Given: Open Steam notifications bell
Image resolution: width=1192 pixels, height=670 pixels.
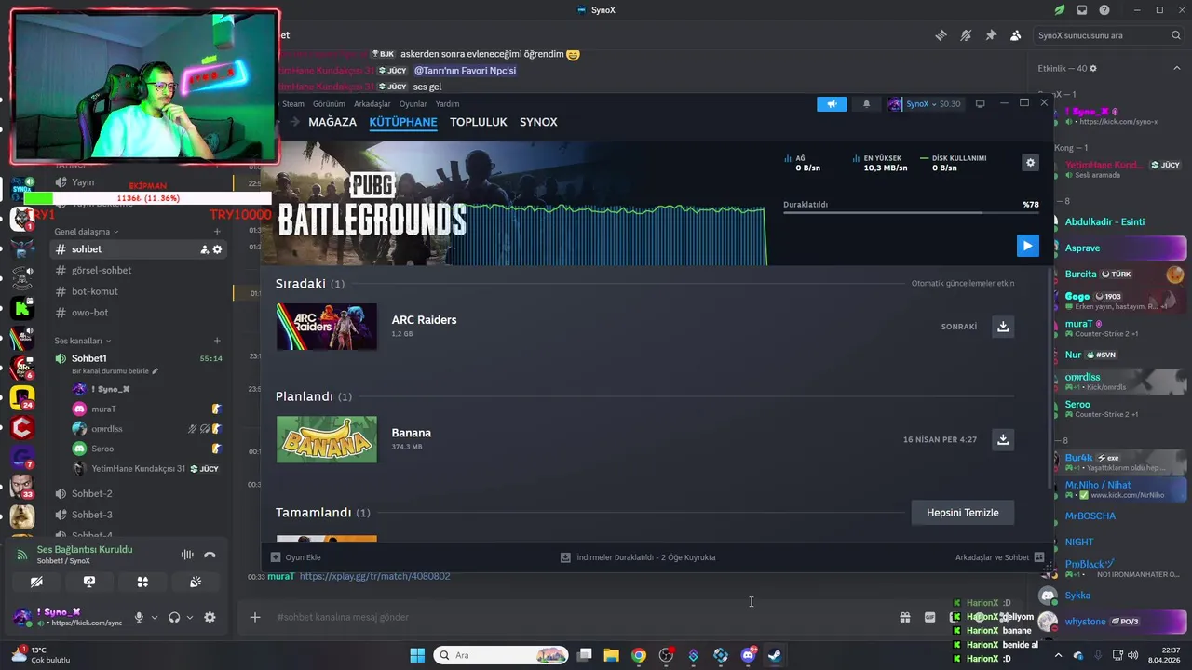Looking at the screenshot, I should click(x=866, y=104).
